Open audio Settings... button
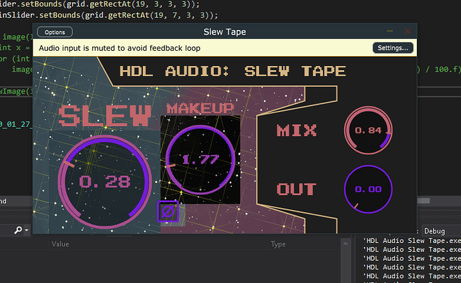Screen dimensions: 461x283 (x=393, y=48)
